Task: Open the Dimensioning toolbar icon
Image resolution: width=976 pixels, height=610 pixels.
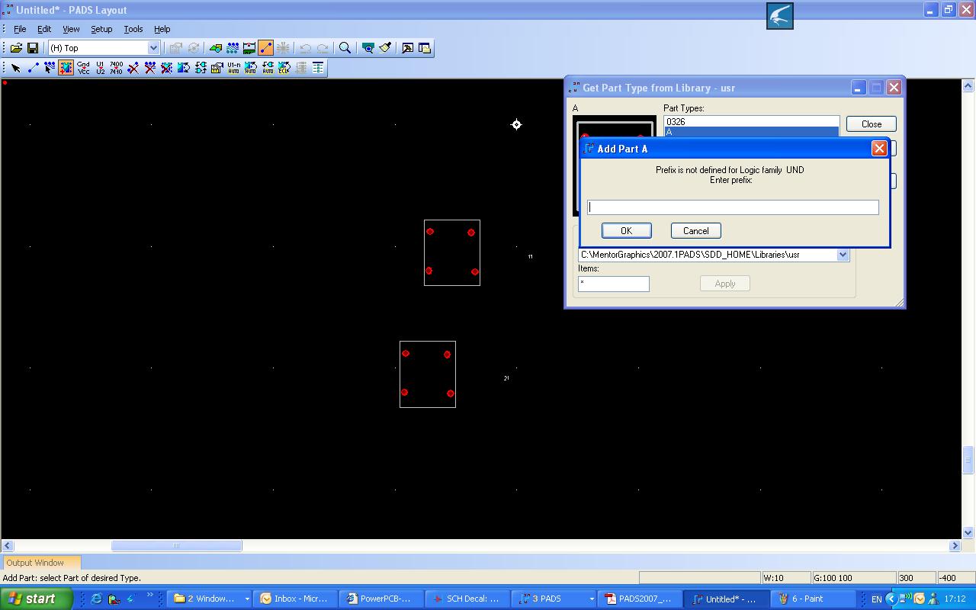Action: [x=249, y=48]
